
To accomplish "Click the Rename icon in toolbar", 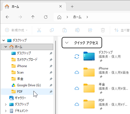I will [77, 30].
